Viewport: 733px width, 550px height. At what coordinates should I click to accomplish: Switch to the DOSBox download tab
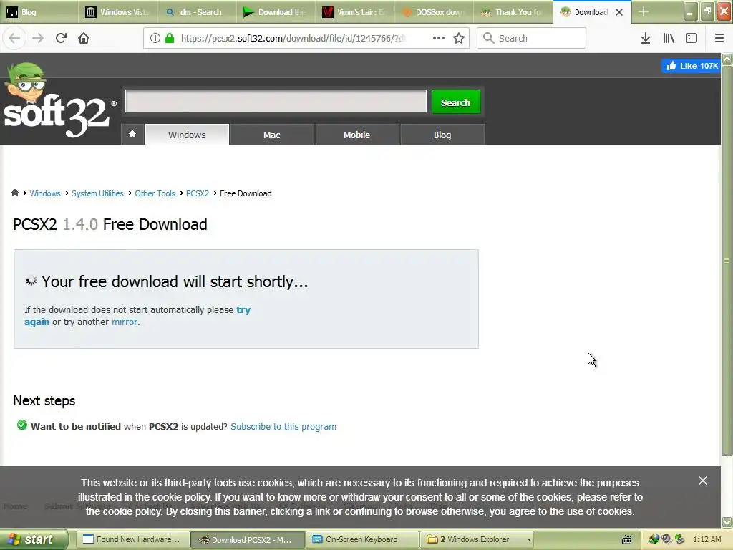click(x=435, y=12)
